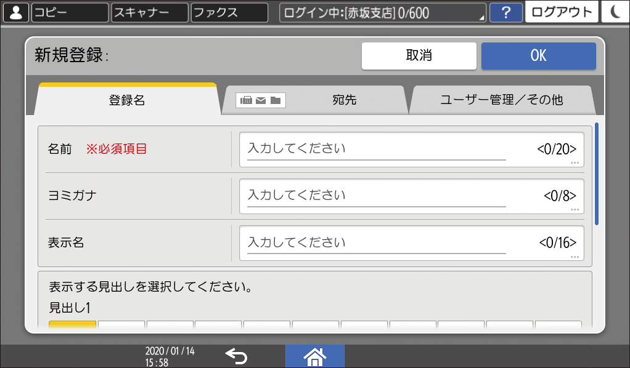Select the email icon on the 宛先 tab

(261, 100)
